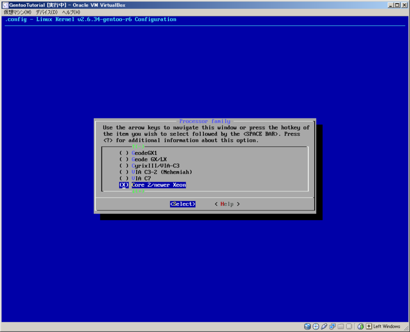Choose the CyrixIII/VIA-C3 radio option
This screenshot has width=410, height=332.
click(x=149, y=166)
